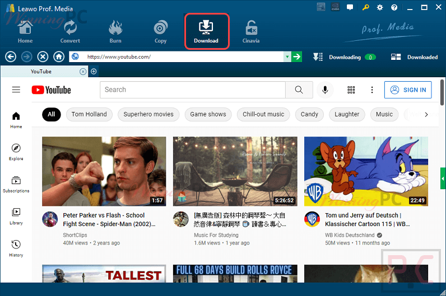Open the feedback speech bubble icon
The image size is (446, 296).
[350, 7]
